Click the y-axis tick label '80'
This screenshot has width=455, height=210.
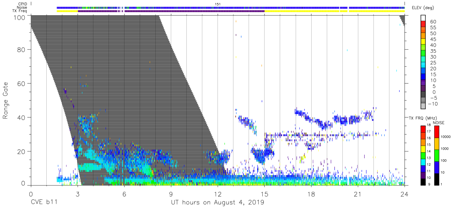click(x=21, y=50)
